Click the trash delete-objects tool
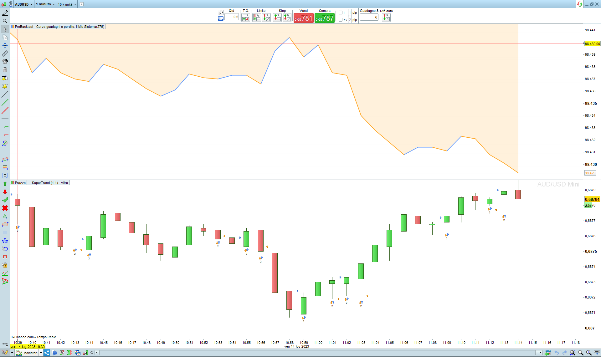The image size is (601, 357). [x=5, y=70]
